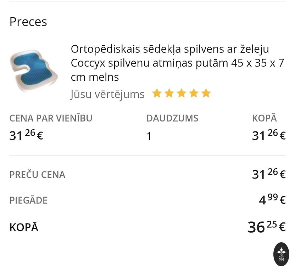Click the 36.25 € grand total

(x=266, y=226)
